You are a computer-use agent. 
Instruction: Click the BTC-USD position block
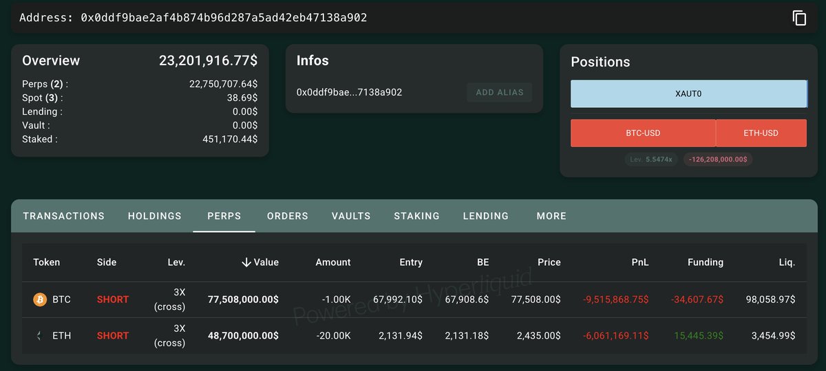coord(643,133)
